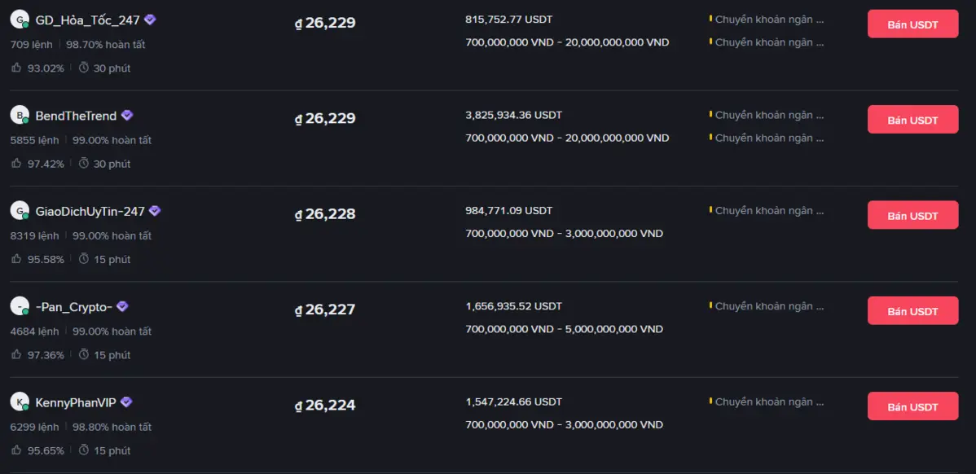Open the BendTheTrend merchant profile
976x474 pixels.
pos(75,115)
